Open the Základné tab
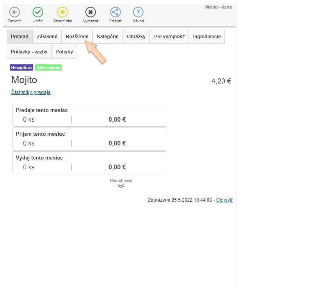The height and width of the screenshot is (296, 322). click(47, 37)
